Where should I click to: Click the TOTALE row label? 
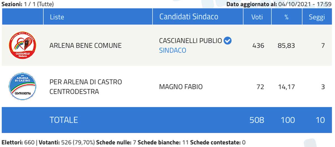coord(64,120)
